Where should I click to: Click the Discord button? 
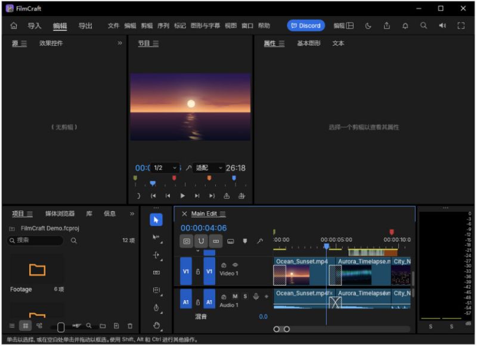pyautogui.click(x=306, y=26)
